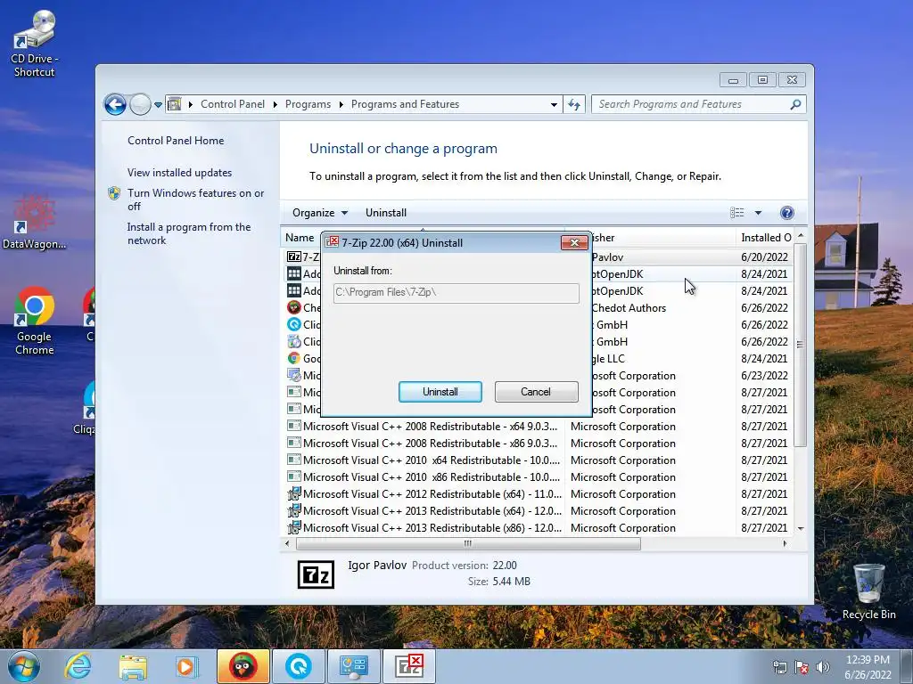
Task: Expand view options dropdown arrow
Action: pyautogui.click(x=758, y=213)
